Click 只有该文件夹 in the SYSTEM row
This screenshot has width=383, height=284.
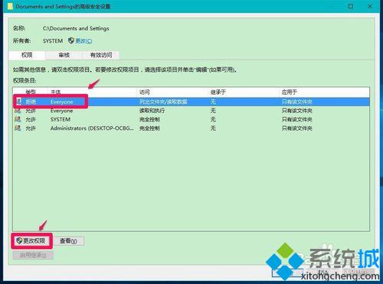(x=296, y=119)
